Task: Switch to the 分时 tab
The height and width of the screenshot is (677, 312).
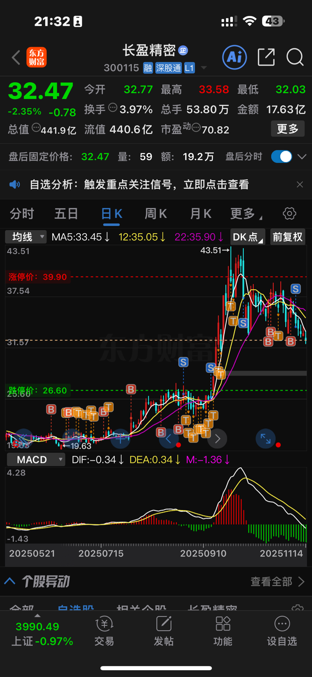Action: (x=22, y=213)
